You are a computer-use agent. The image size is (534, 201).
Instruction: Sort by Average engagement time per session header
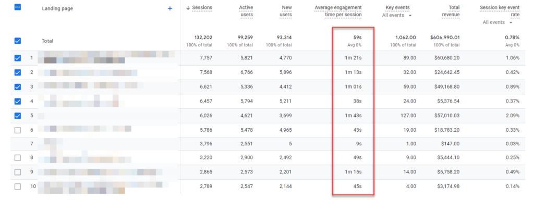tap(338, 11)
